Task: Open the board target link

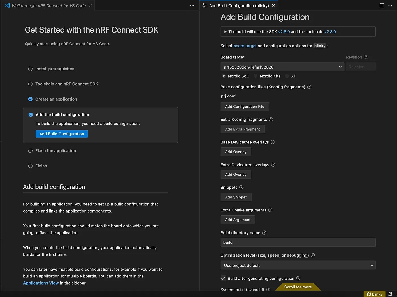Action: click(245, 46)
